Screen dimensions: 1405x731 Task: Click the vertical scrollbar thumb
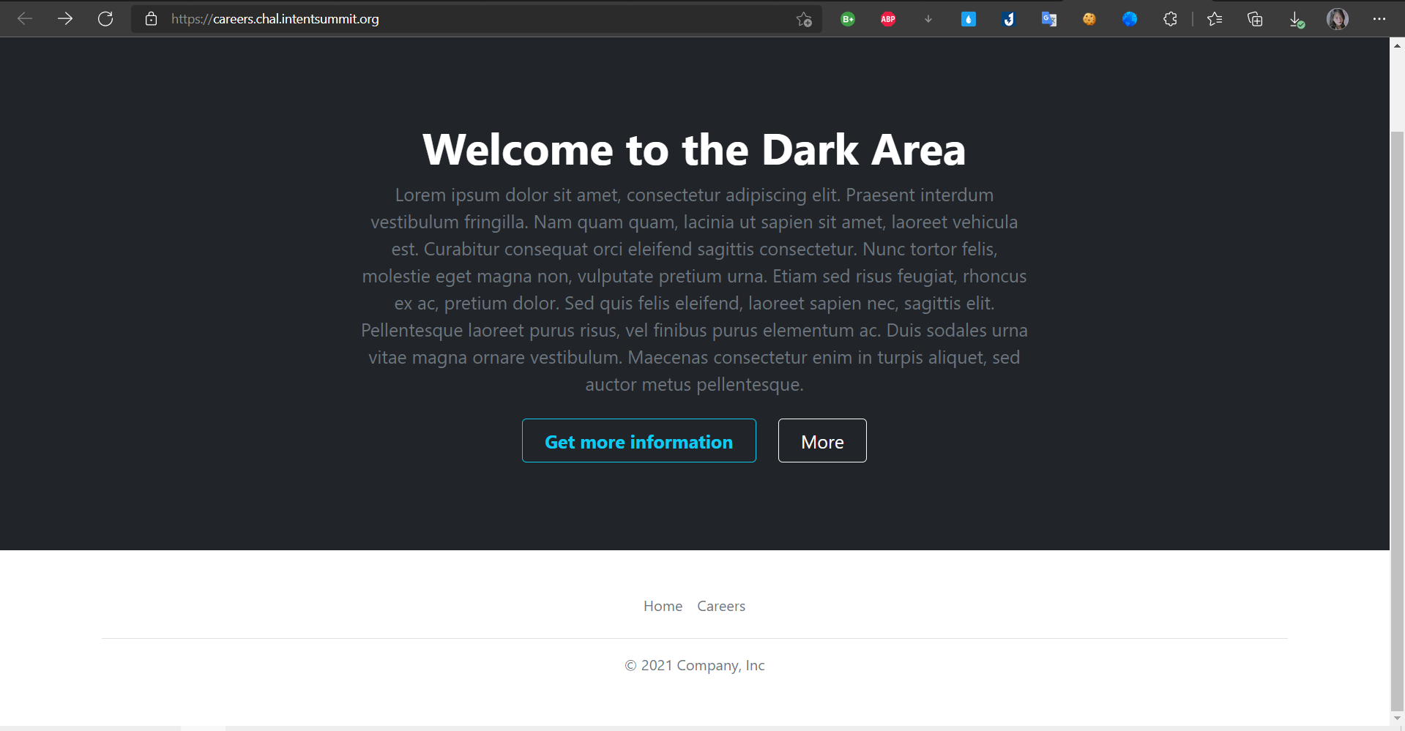[1397, 421]
